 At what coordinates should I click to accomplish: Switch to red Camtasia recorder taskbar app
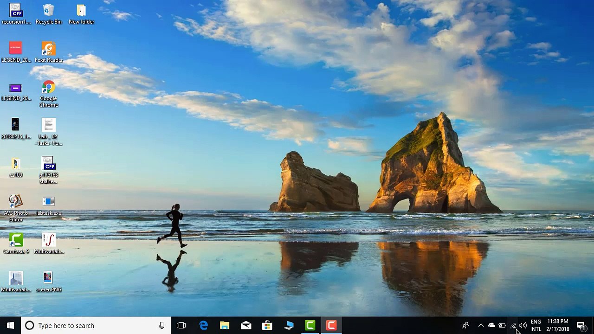[331, 326]
